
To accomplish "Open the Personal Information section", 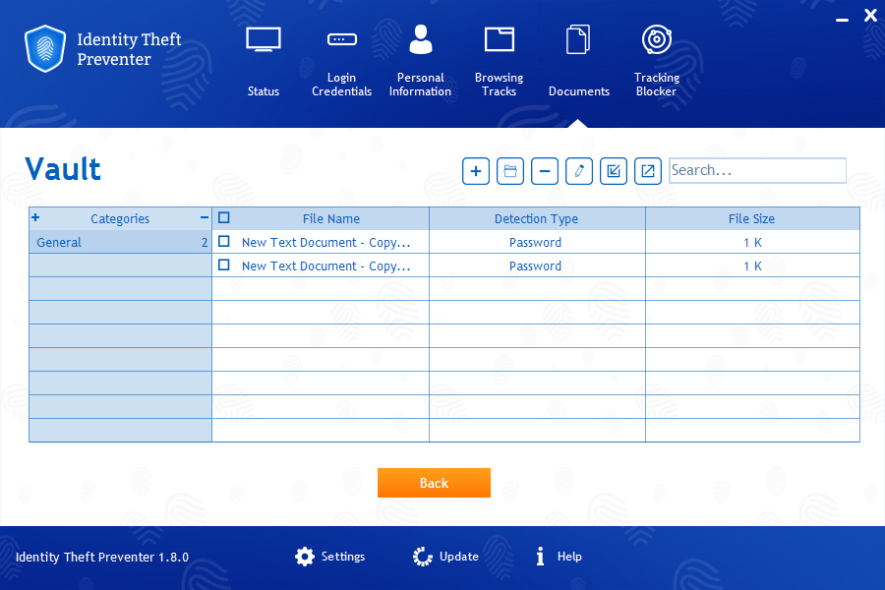I will coord(420,59).
